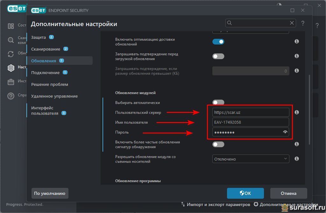
Task: Open the settings gear in main sidebar
Action: (11, 68)
